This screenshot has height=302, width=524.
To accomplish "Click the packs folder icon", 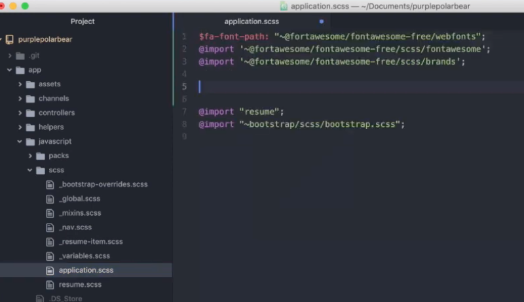I will click(x=41, y=156).
